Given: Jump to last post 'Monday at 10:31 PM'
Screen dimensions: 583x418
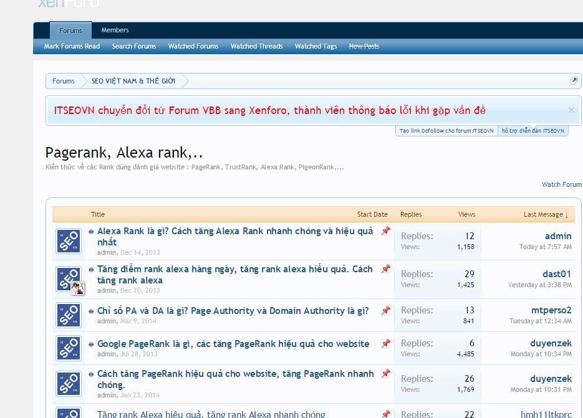Looking at the screenshot, I should (x=541, y=390).
